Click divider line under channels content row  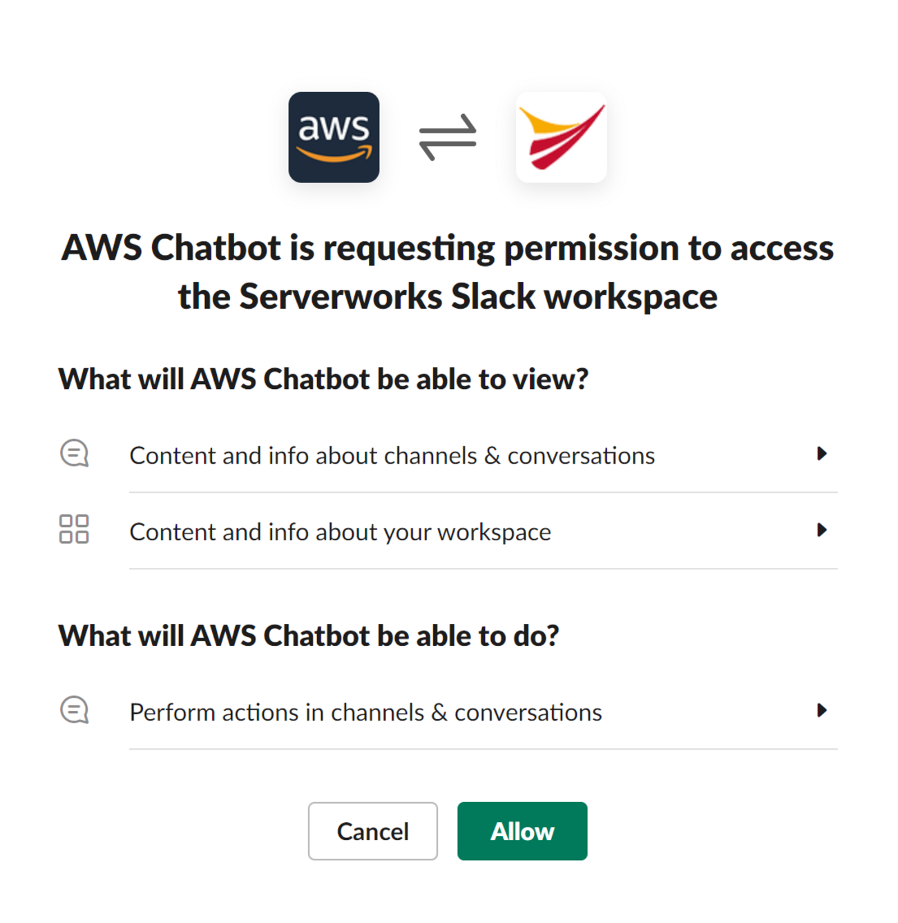point(483,493)
